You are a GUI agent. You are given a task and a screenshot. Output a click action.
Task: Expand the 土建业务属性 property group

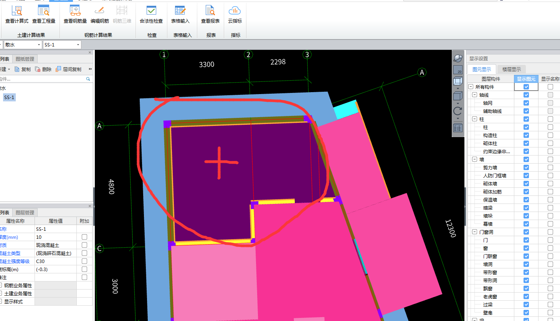[x=1, y=293]
